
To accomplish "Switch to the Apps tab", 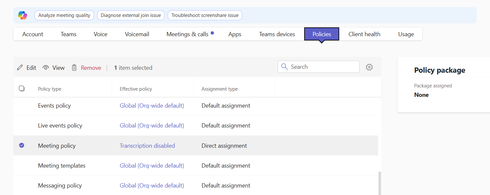I will point(235,34).
